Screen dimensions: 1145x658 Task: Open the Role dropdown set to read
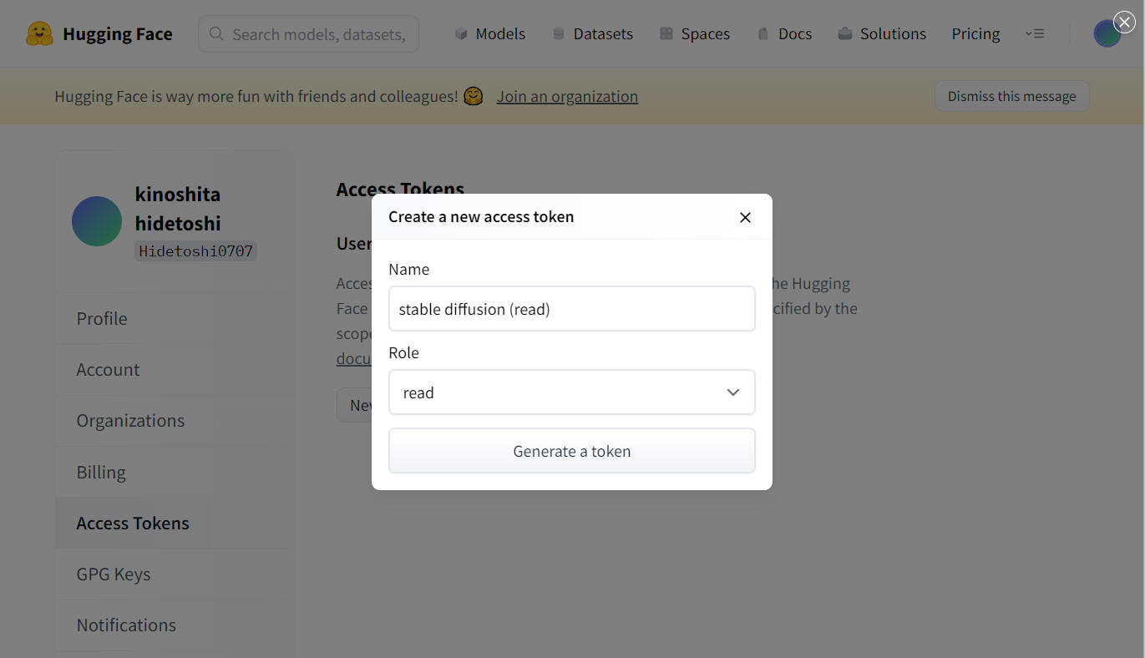[x=572, y=392]
